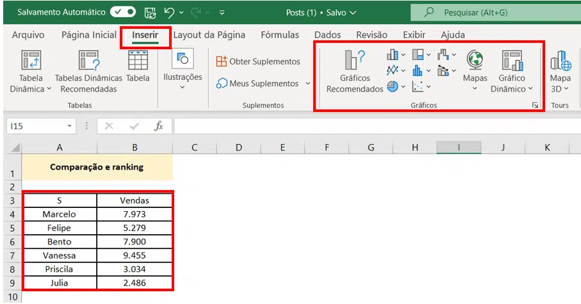Open the Posts (1) Salvo file dropdown

click(x=321, y=13)
